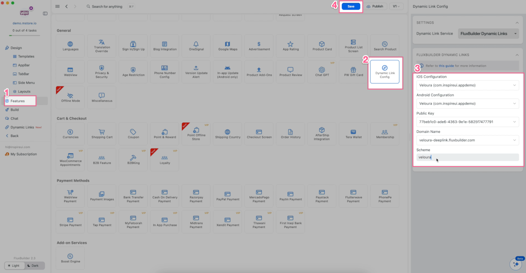Select the Chat GPT feature tile
Image resolution: width=526 pixels, height=273 pixels.
pyautogui.click(x=322, y=71)
